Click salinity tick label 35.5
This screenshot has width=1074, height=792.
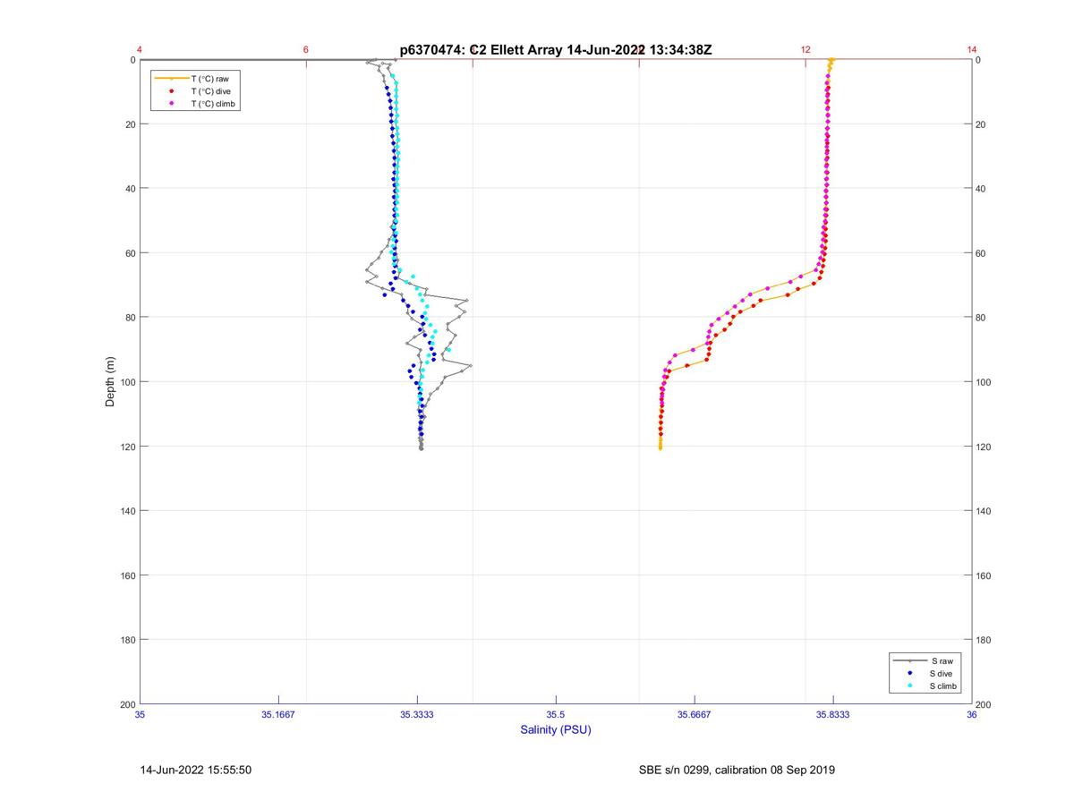tap(556, 715)
